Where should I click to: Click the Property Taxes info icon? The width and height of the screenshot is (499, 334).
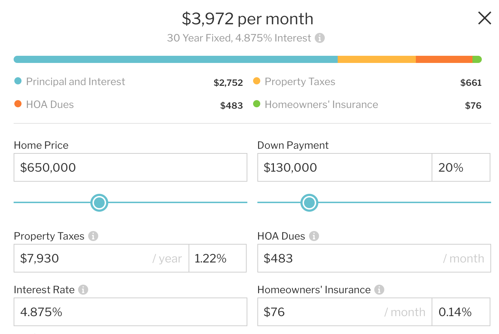(93, 236)
